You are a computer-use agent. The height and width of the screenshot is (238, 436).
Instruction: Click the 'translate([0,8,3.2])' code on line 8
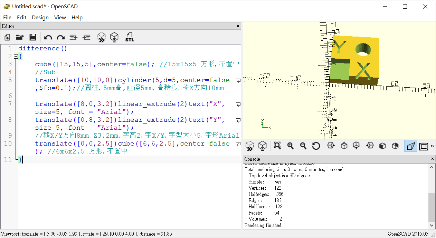(76, 120)
